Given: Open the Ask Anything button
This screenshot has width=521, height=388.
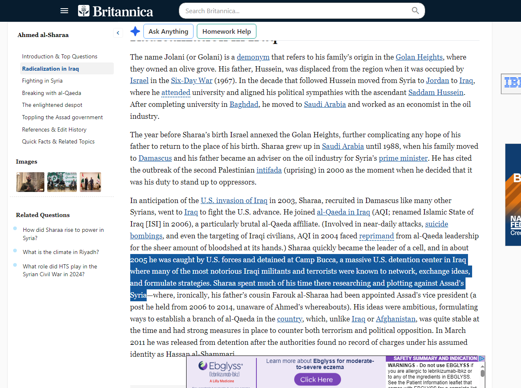Looking at the screenshot, I should pos(168,31).
